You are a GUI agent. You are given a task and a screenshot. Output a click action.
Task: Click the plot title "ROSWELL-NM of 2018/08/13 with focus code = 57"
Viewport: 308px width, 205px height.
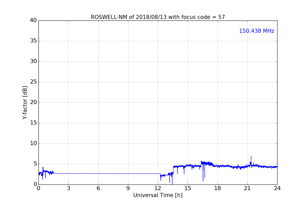pos(158,17)
